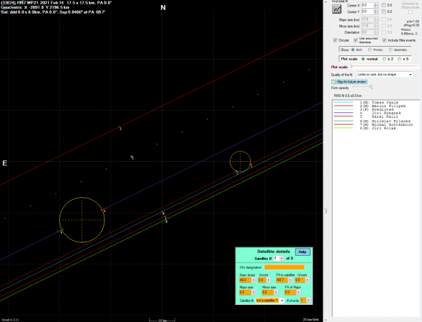Click the # chords stepper arrows

click(308, 300)
